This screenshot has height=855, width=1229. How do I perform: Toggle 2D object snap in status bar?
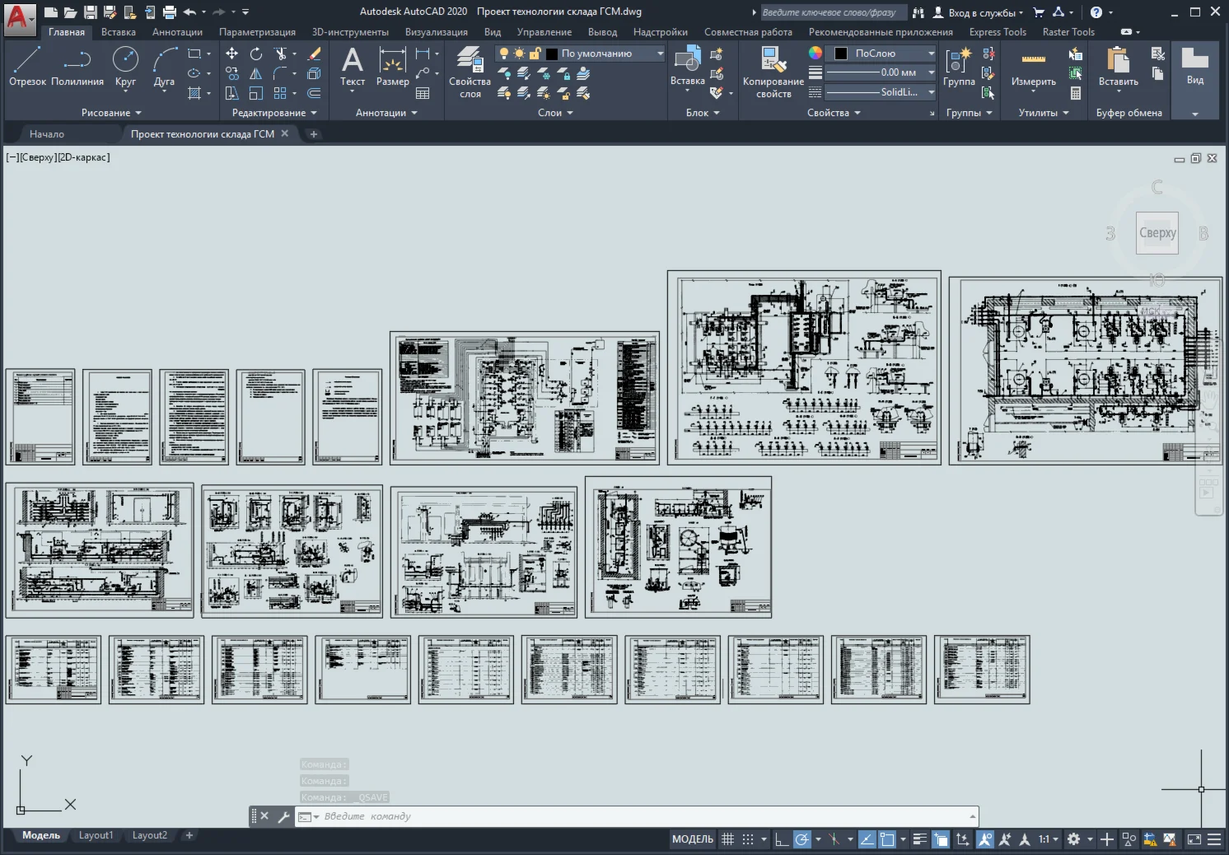(x=887, y=839)
